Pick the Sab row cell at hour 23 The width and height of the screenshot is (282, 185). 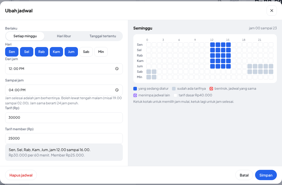click(x=271, y=72)
